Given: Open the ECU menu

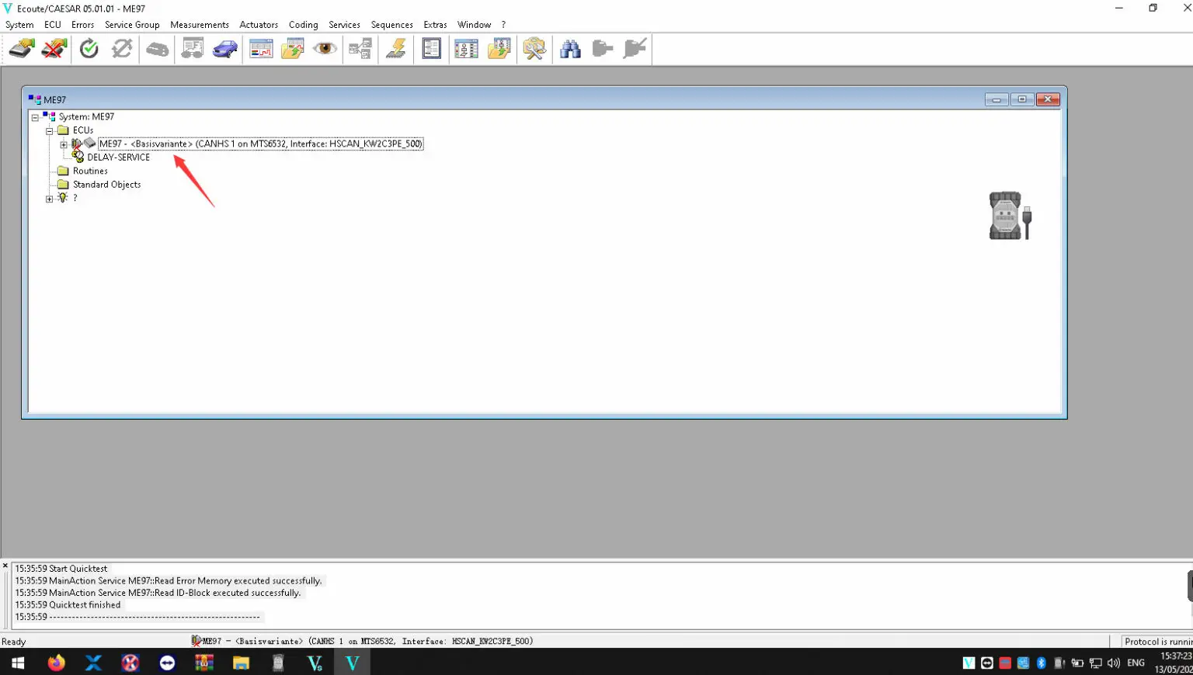Looking at the screenshot, I should (x=53, y=25).
